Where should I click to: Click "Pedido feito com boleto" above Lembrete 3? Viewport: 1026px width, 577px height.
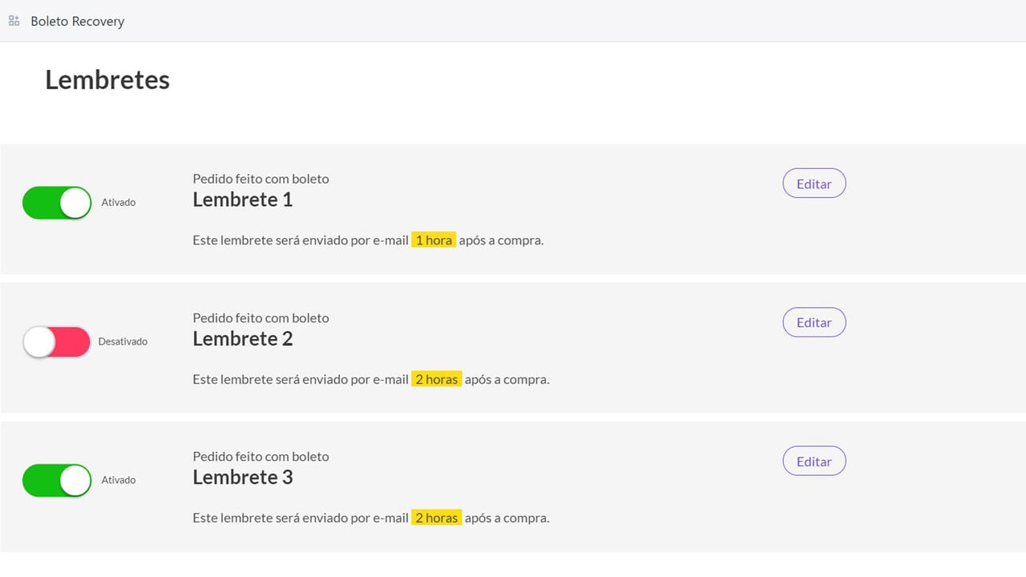(x=261, y=456)
